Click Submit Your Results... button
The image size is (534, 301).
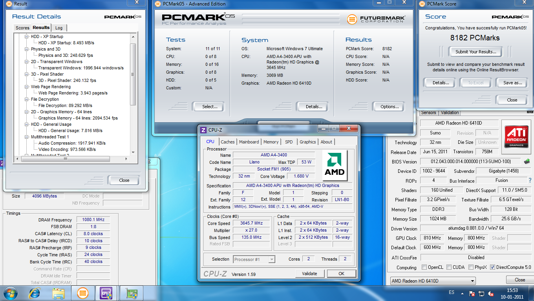coord(476,52)
